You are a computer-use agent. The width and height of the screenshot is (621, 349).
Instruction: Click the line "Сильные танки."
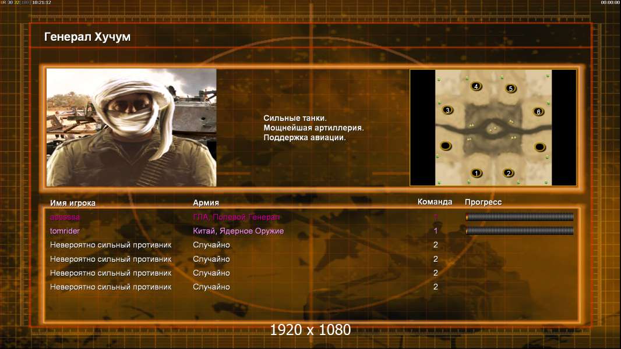click(x=295, y=117)
